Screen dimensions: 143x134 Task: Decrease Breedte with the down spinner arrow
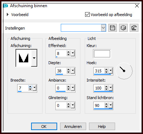tap(30, 89)
